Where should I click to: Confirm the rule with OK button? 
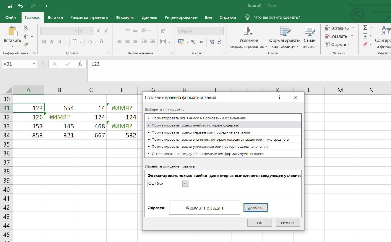click(x=259, y=223)
